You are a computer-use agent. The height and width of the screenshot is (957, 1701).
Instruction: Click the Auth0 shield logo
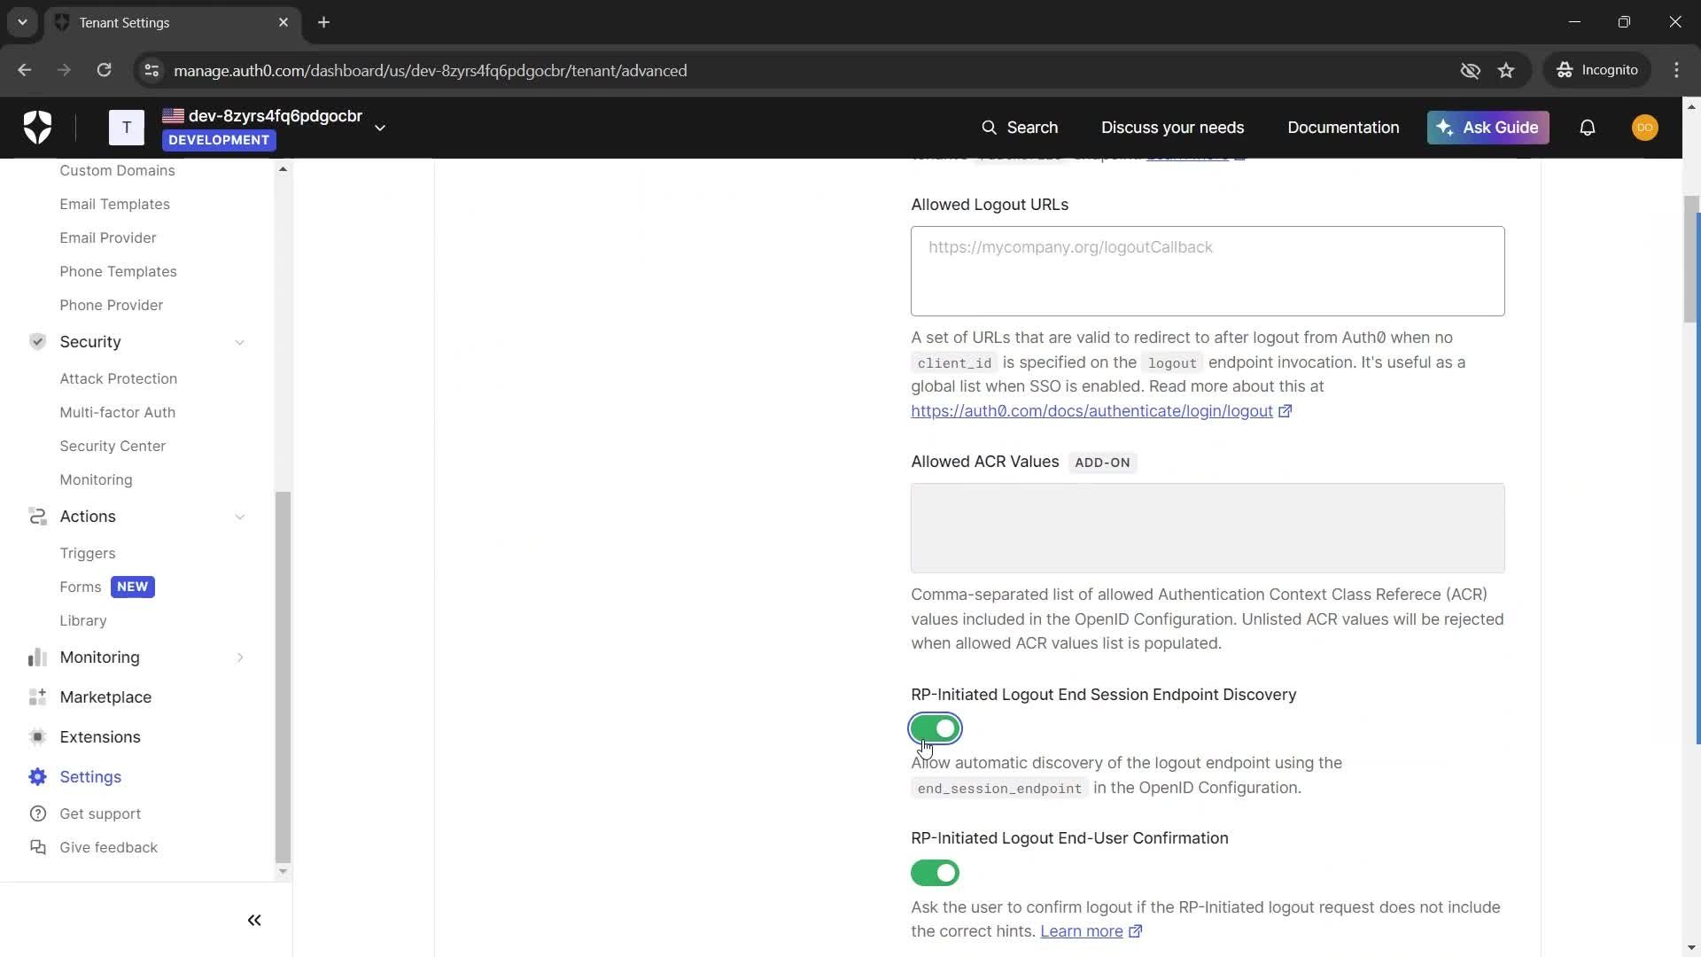[37, 128]
